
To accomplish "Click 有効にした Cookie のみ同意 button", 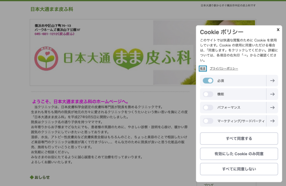I will pos(239,154).
